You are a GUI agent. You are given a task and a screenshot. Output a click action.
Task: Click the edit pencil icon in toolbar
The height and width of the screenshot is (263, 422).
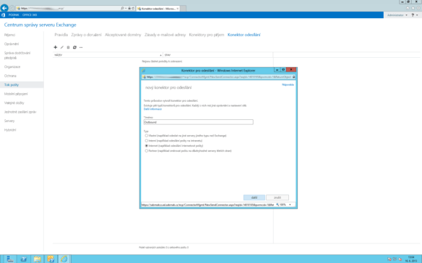point(62,47)
